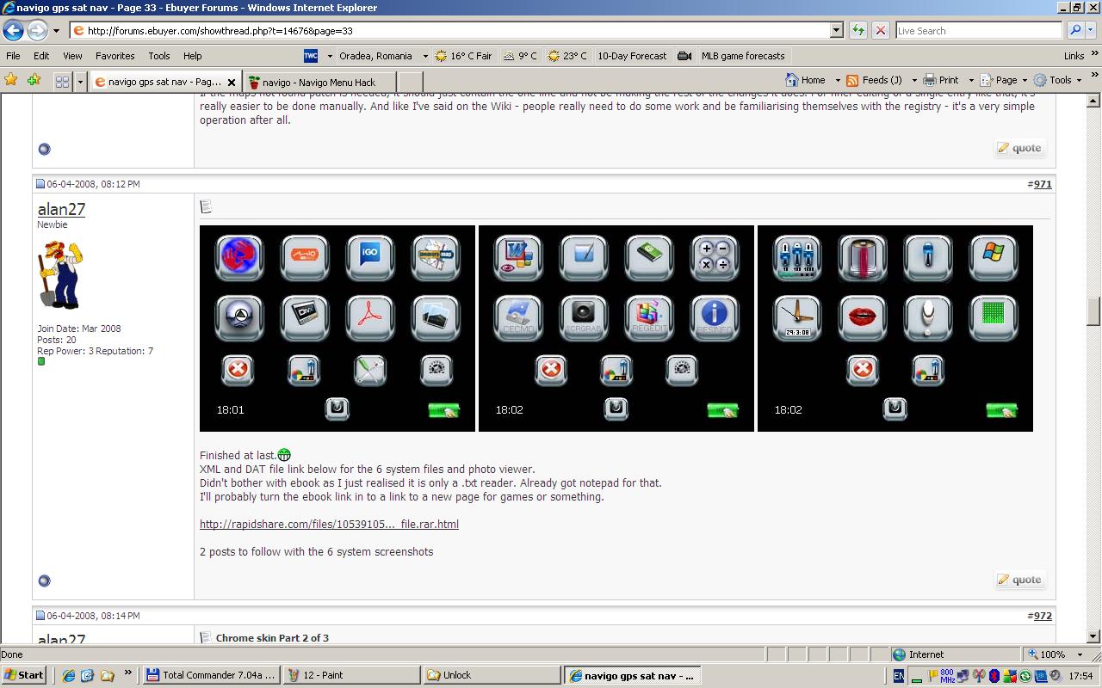Click quote button under alan27's post

[x=1020, y=580]
